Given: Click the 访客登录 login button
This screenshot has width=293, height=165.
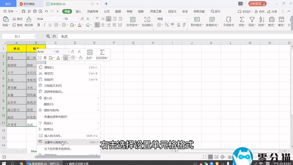Looking at the screenshot, I should [256, 4].
